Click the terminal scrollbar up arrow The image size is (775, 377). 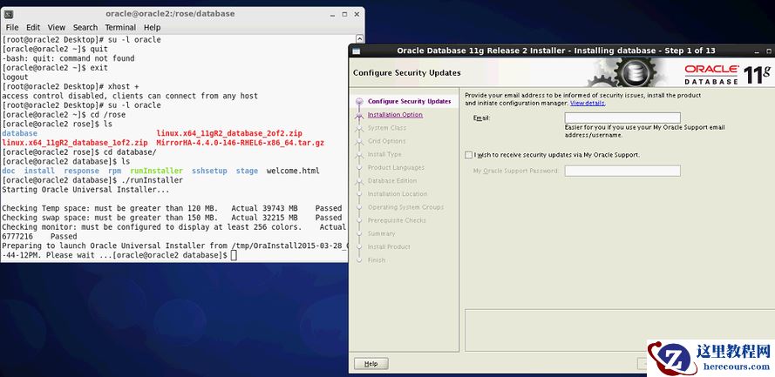(x=361, y=38)
